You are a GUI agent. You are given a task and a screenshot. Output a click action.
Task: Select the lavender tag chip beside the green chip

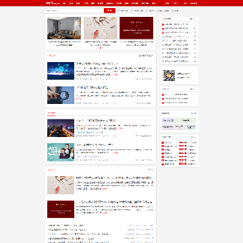[168, 120]
